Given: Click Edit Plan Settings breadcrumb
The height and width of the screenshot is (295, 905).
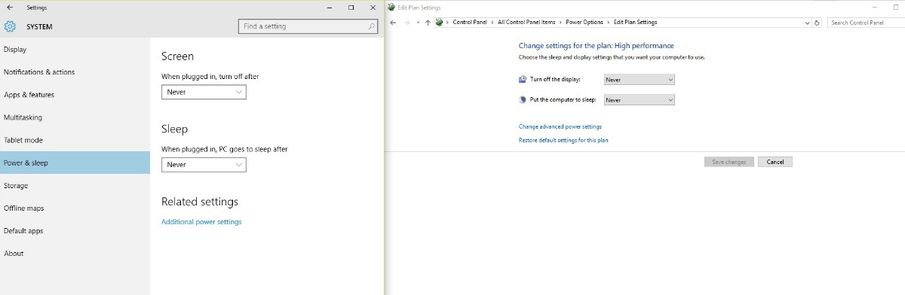Looking at the screenshot, I should click(x=636, y=23).
